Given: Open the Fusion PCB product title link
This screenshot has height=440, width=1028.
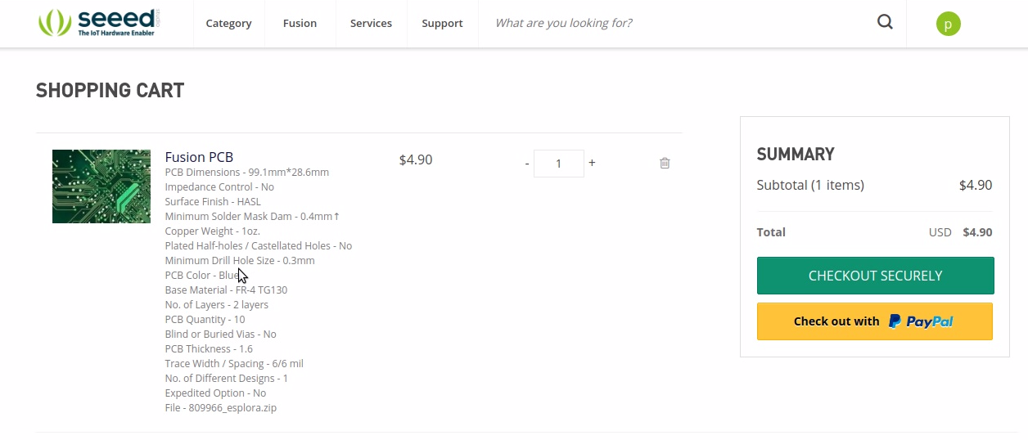Looking at the screenshot, I should point(199,157).
